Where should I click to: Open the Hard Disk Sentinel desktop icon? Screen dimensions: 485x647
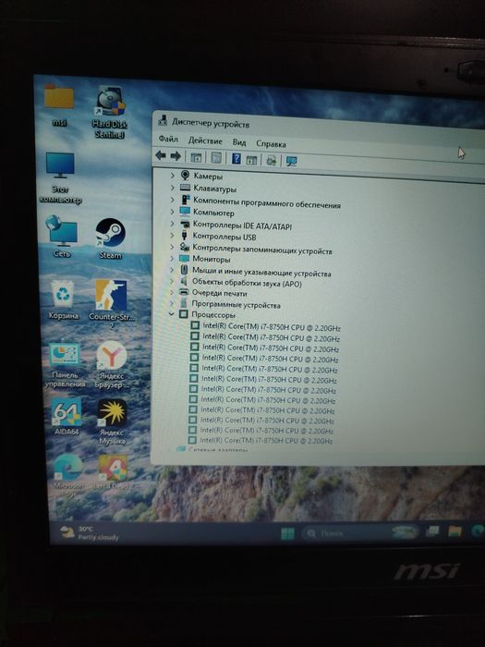tap(110, 112)
